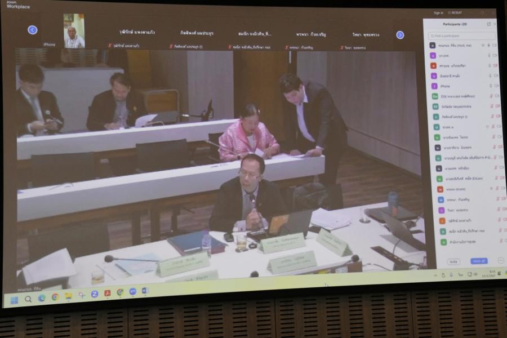The image size is (507, 338).
Task: Open Adobe Acrobat from the taskbar
Action: click(x=107, y=293)
